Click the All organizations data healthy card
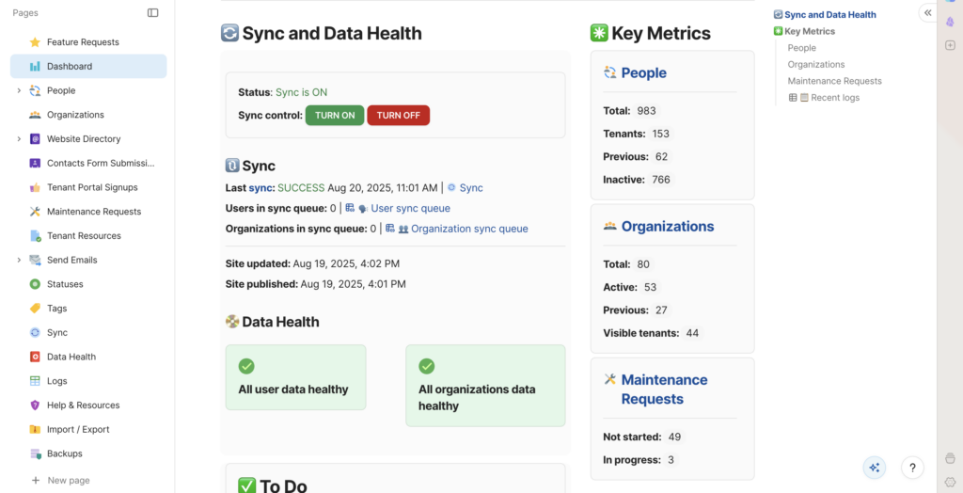The height and width of the screenshot is (493, 963). coord(485,386)
